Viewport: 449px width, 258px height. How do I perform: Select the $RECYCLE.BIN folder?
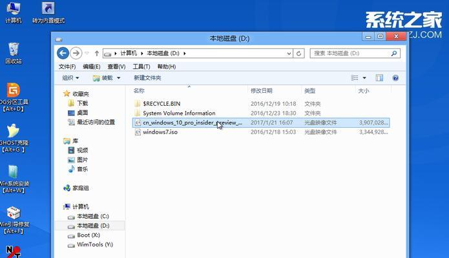(162, 104)
